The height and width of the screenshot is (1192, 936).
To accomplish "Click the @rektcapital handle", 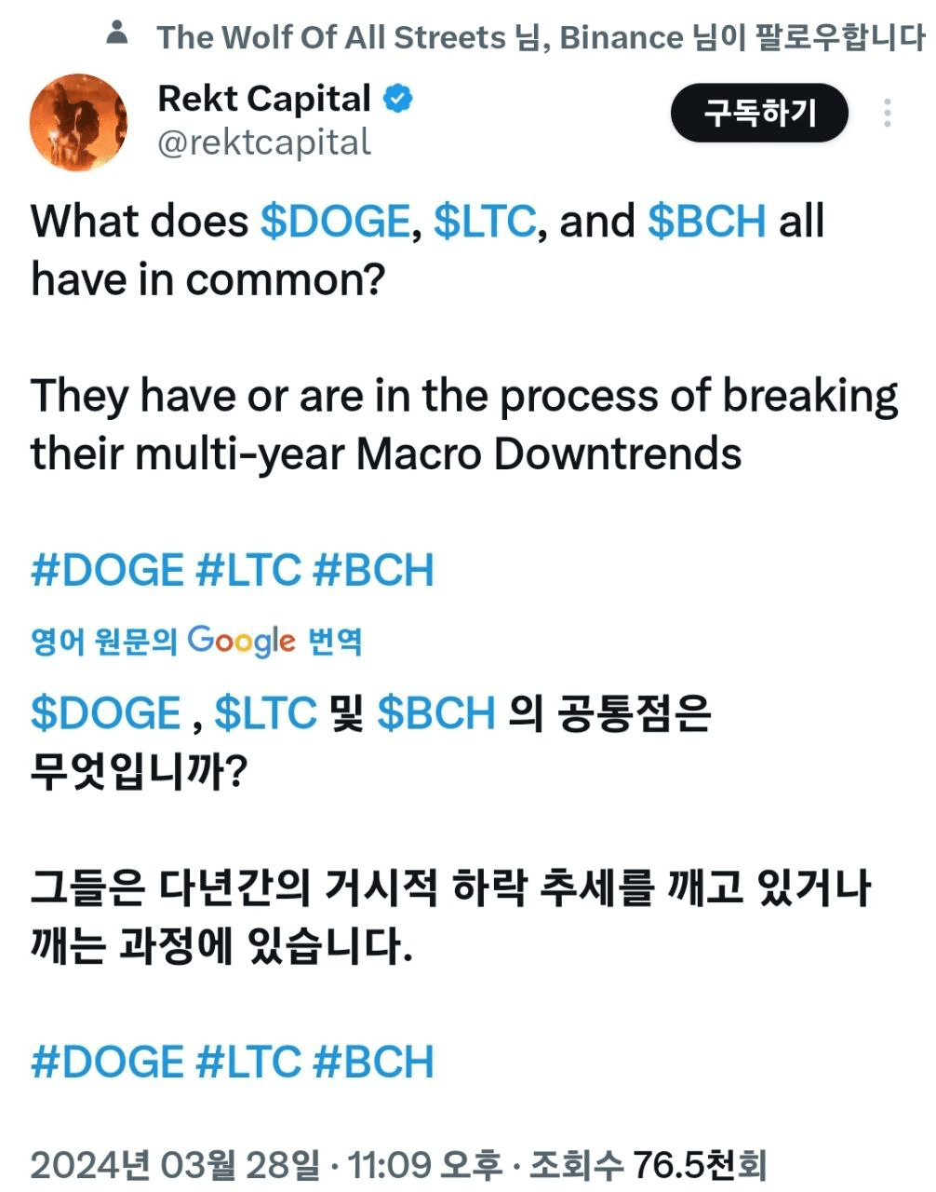I will coord(264,142).
